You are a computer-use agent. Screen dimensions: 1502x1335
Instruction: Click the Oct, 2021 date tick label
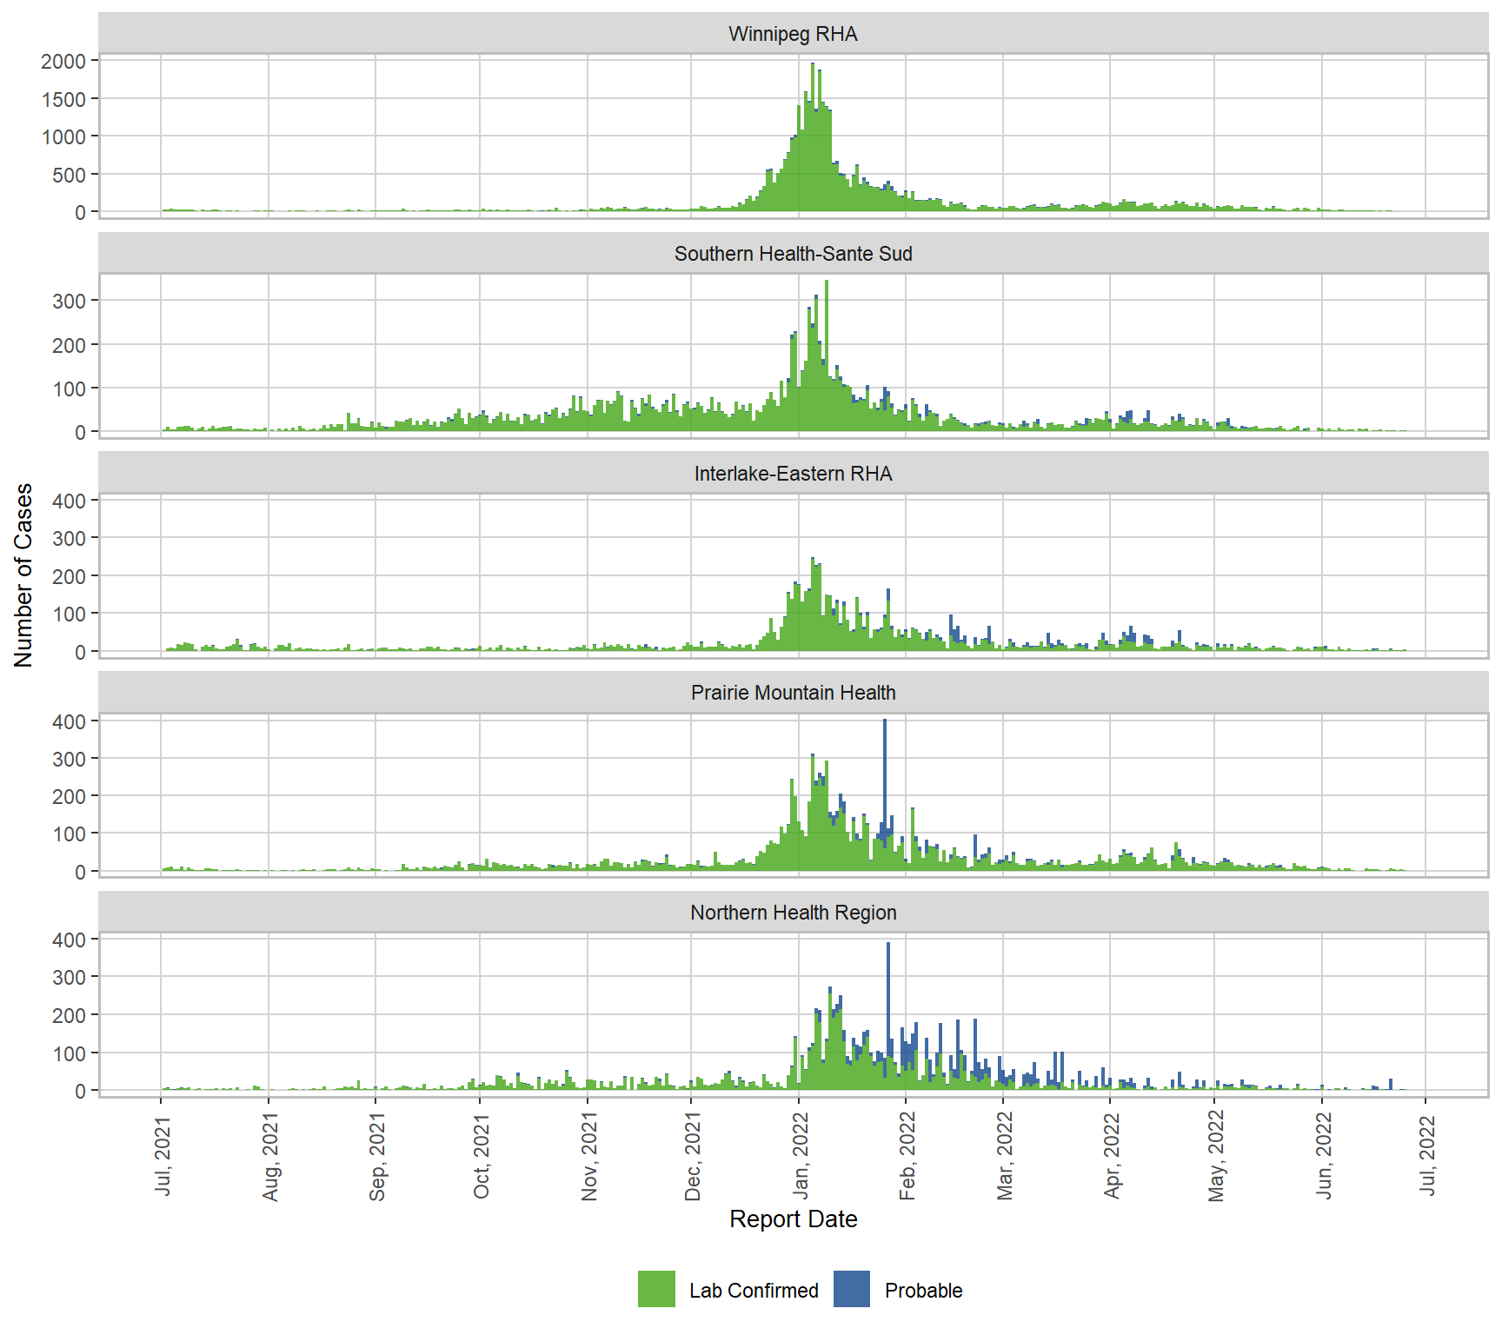tap(482, 1154)
